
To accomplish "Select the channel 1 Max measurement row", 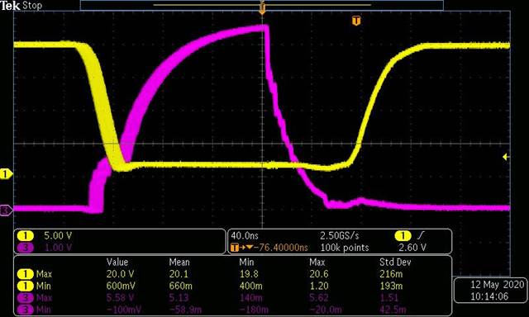I will click(233, 274).
